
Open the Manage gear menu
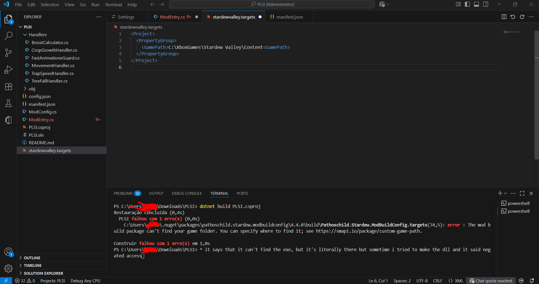pyautogui.click(x=8, y=269)
